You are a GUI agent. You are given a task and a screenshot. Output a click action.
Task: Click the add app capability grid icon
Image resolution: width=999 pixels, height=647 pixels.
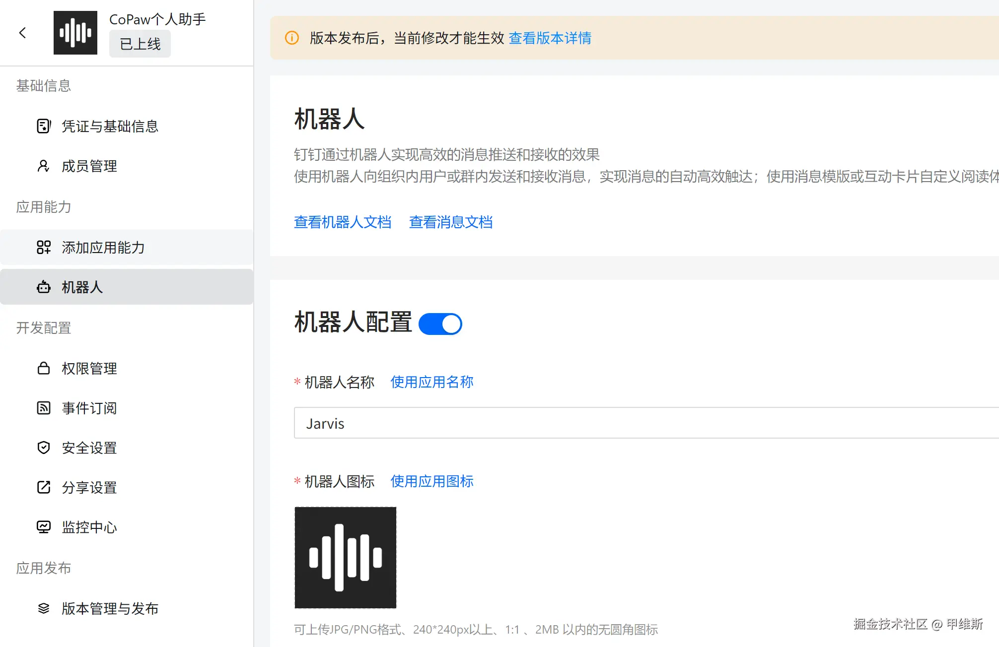tap(44, 247)
